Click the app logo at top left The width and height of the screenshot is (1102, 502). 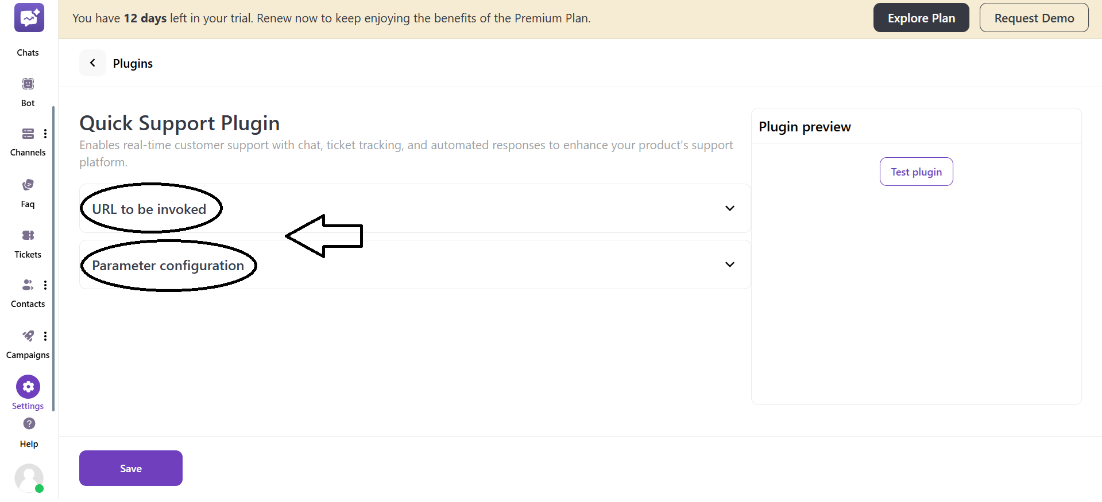click(x=28, y=17)
